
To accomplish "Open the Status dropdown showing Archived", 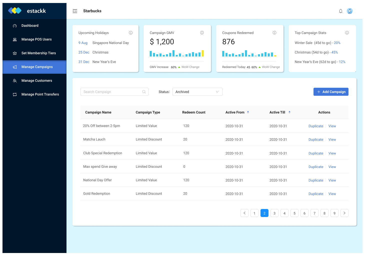I will [197, 92].
